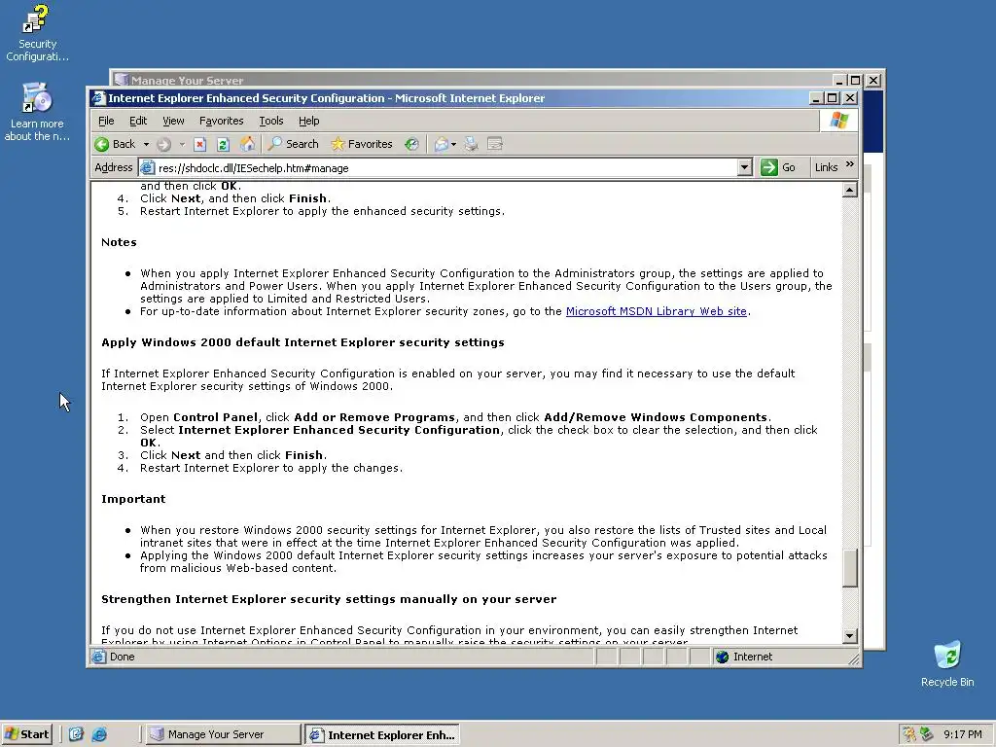Select the Recycle Bin desktop icon
The width and height of the screenshot is (996, 747).
click(x=947, y=663)
